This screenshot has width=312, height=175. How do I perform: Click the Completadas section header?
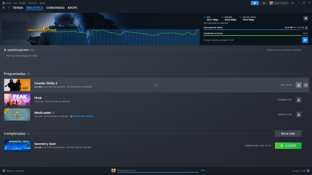click(17, 134)
